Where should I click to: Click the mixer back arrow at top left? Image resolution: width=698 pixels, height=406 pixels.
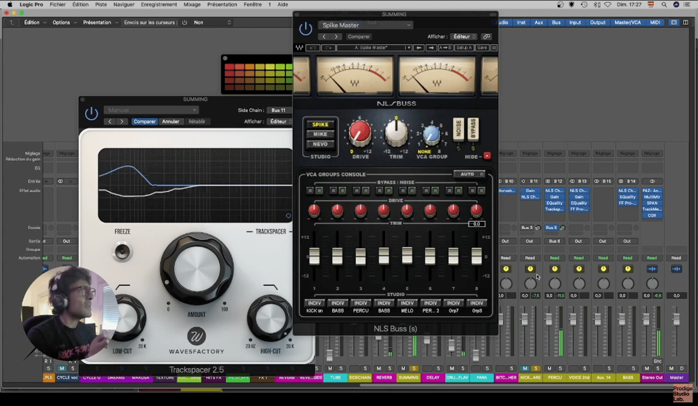coord(12,22)
